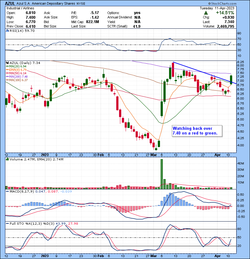Click the StockCharts.com copyright text
Viewport: 250px width, 259px height.
pyautogui.click(x=222, y=3)
